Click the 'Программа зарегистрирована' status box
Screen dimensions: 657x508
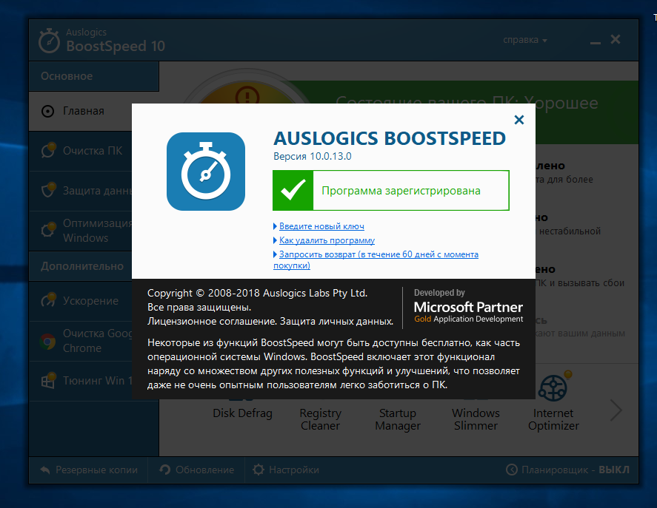point(391,190)
